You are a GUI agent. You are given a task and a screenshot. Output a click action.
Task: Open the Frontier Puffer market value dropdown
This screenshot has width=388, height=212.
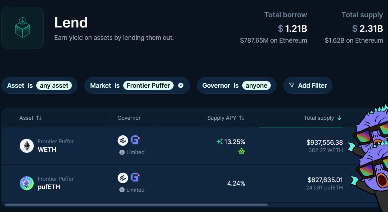click(148, 85)
